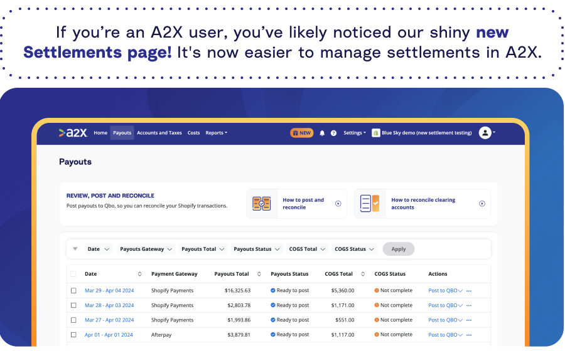Click the $3,879.81 payouts total cell
565x351 pixels.
[239, 335]
